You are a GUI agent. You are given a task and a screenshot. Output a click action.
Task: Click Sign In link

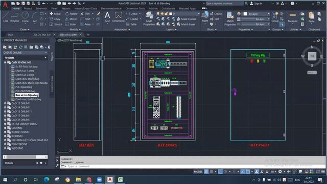click(x=256, y=4)
